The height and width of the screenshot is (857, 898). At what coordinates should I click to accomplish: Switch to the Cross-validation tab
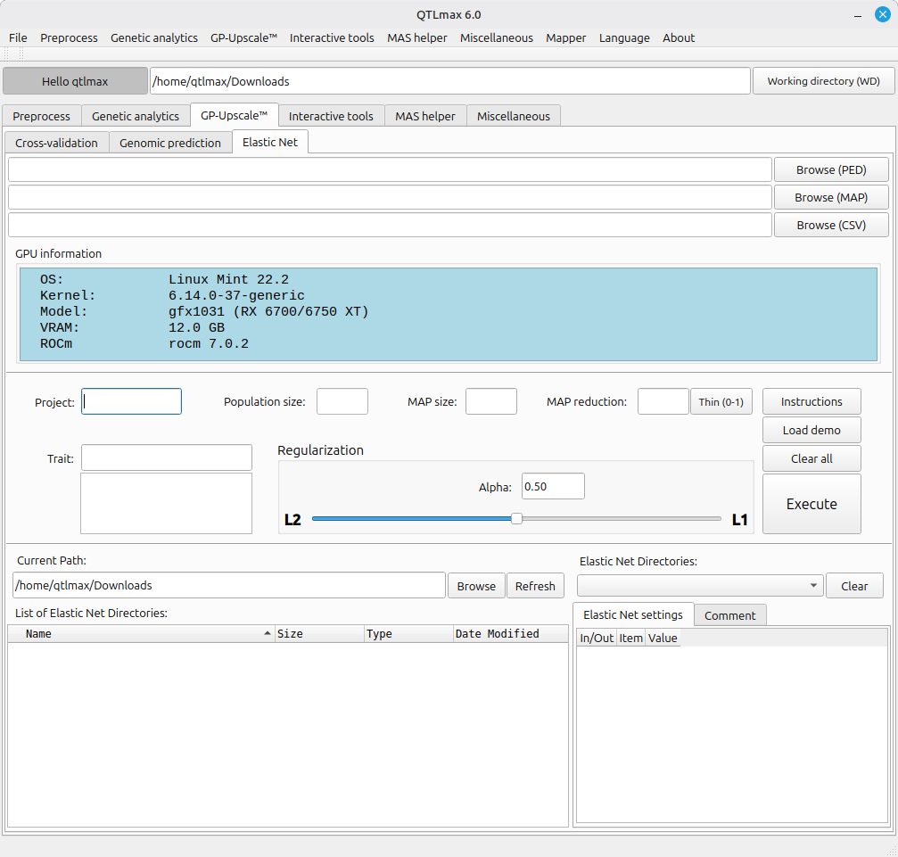pos(56,143)
